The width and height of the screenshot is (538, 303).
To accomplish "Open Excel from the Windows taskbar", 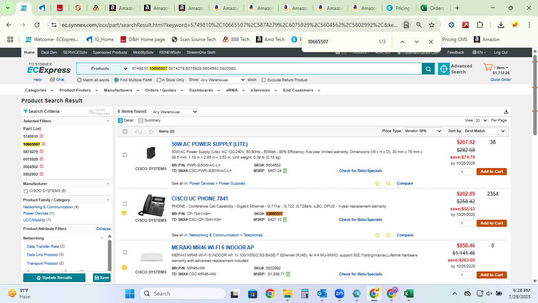I will [408, 294].
